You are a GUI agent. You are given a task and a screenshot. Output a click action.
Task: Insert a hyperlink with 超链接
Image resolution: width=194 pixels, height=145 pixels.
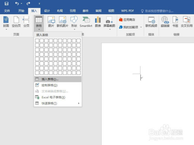point(165,22)
